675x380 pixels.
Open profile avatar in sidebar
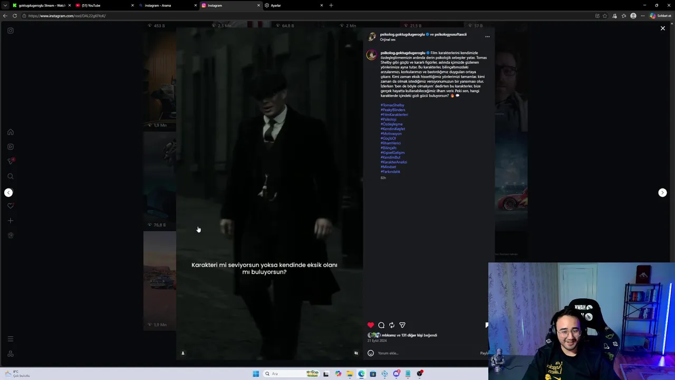click(11, 235)
